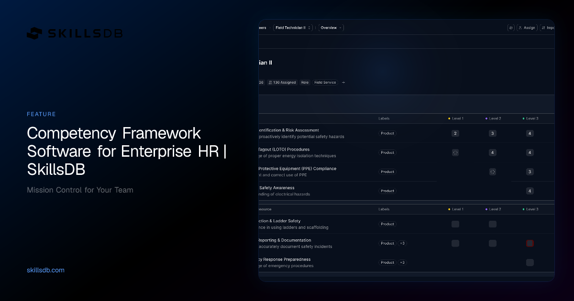Viewport: 574px width, 301px height.
Task: Select Level 1 value 2 for Risk Assessment
Action: [455, 133]
